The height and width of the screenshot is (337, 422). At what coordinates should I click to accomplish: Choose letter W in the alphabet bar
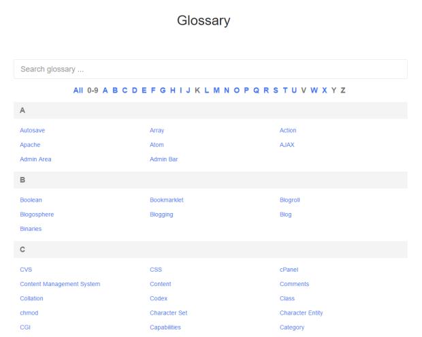(314, 91)
